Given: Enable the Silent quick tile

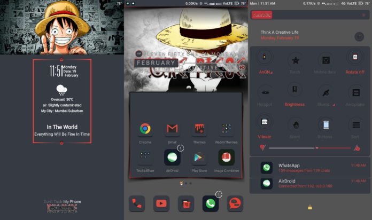Looking at the screenshot, I should tap(295, 125).
